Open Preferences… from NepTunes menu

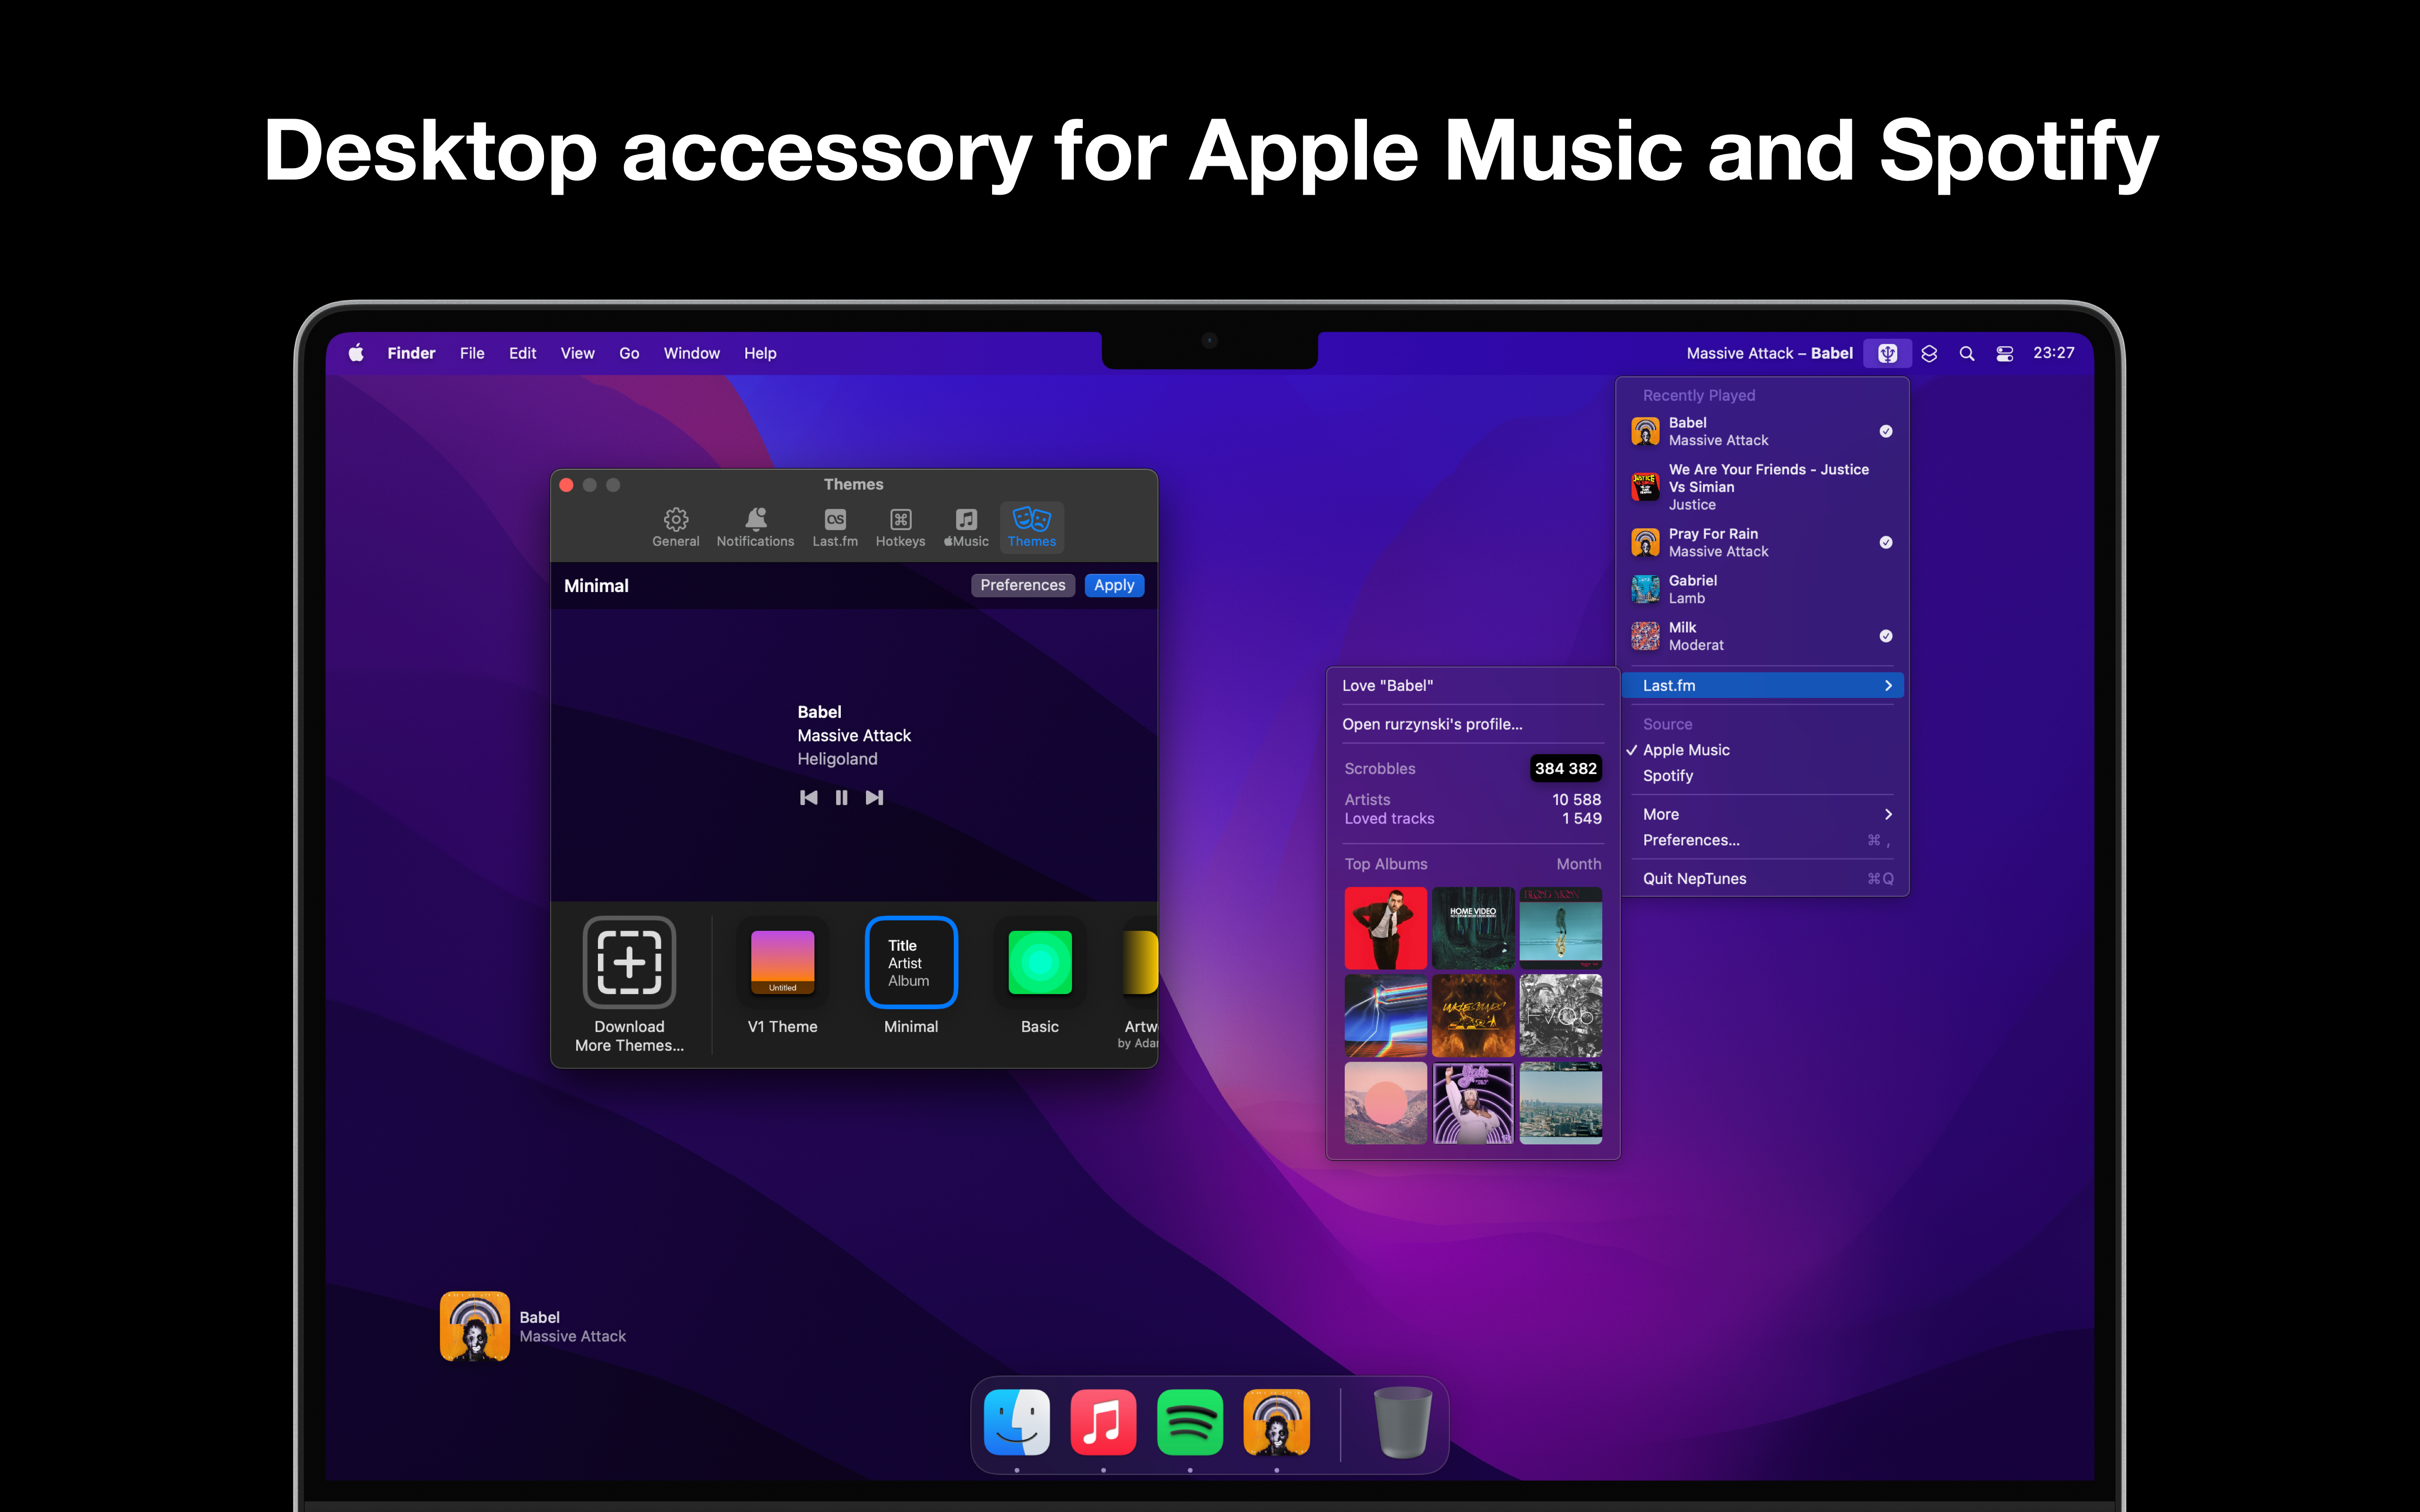click(1762, 840)
